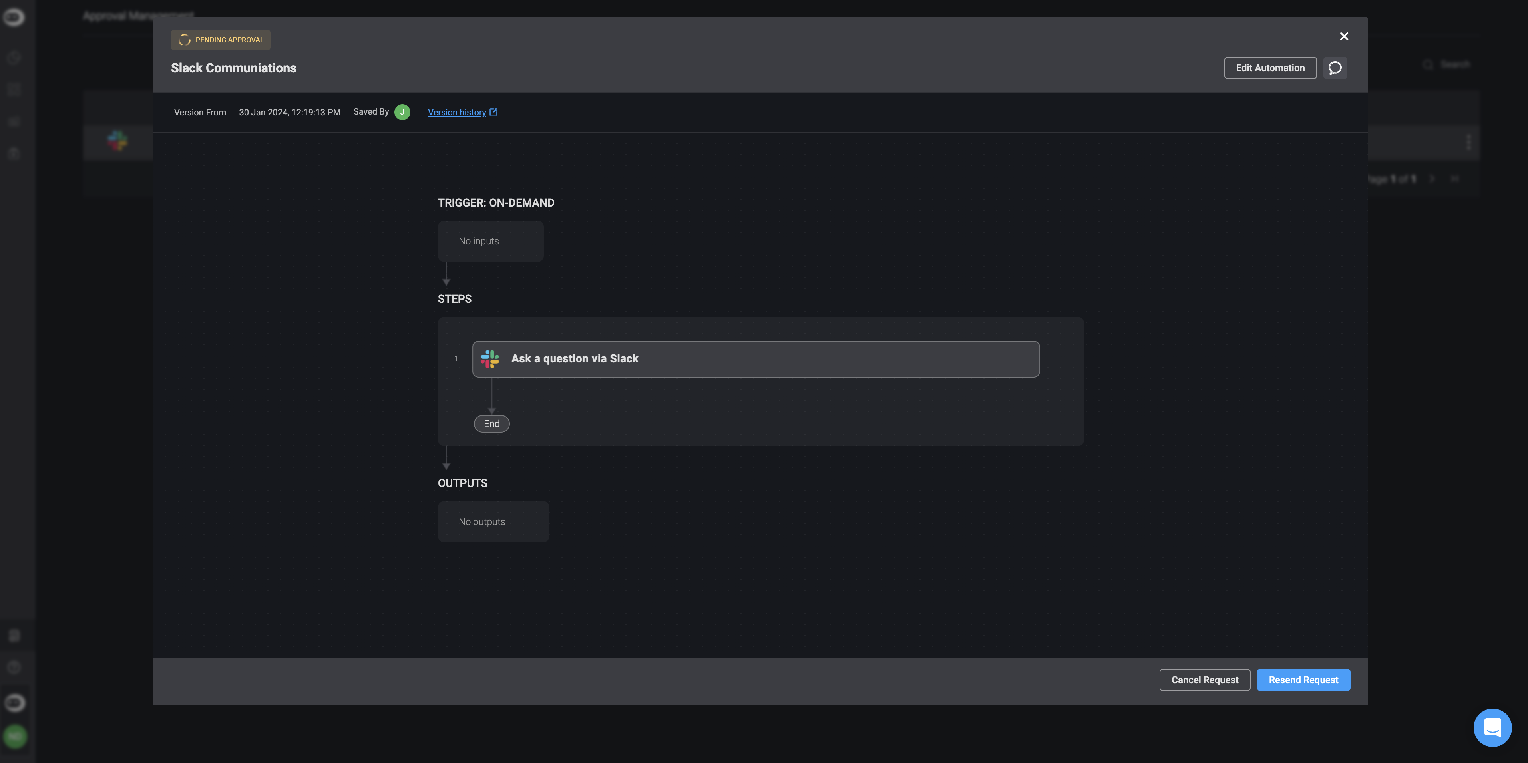The height and width of the screenshot is (763, 1528).
Task: Click the TRIGGER: ON-DEMAND heading
Action: [x=496, y=203]
